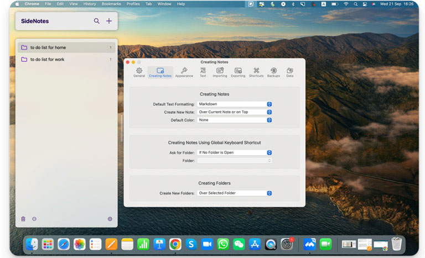
Task: Open the Profiles menu
Action: (133, 4)
